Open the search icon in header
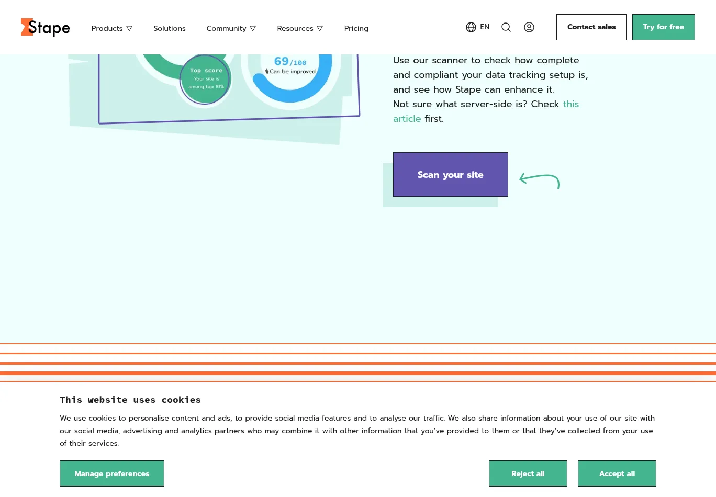 506,27
